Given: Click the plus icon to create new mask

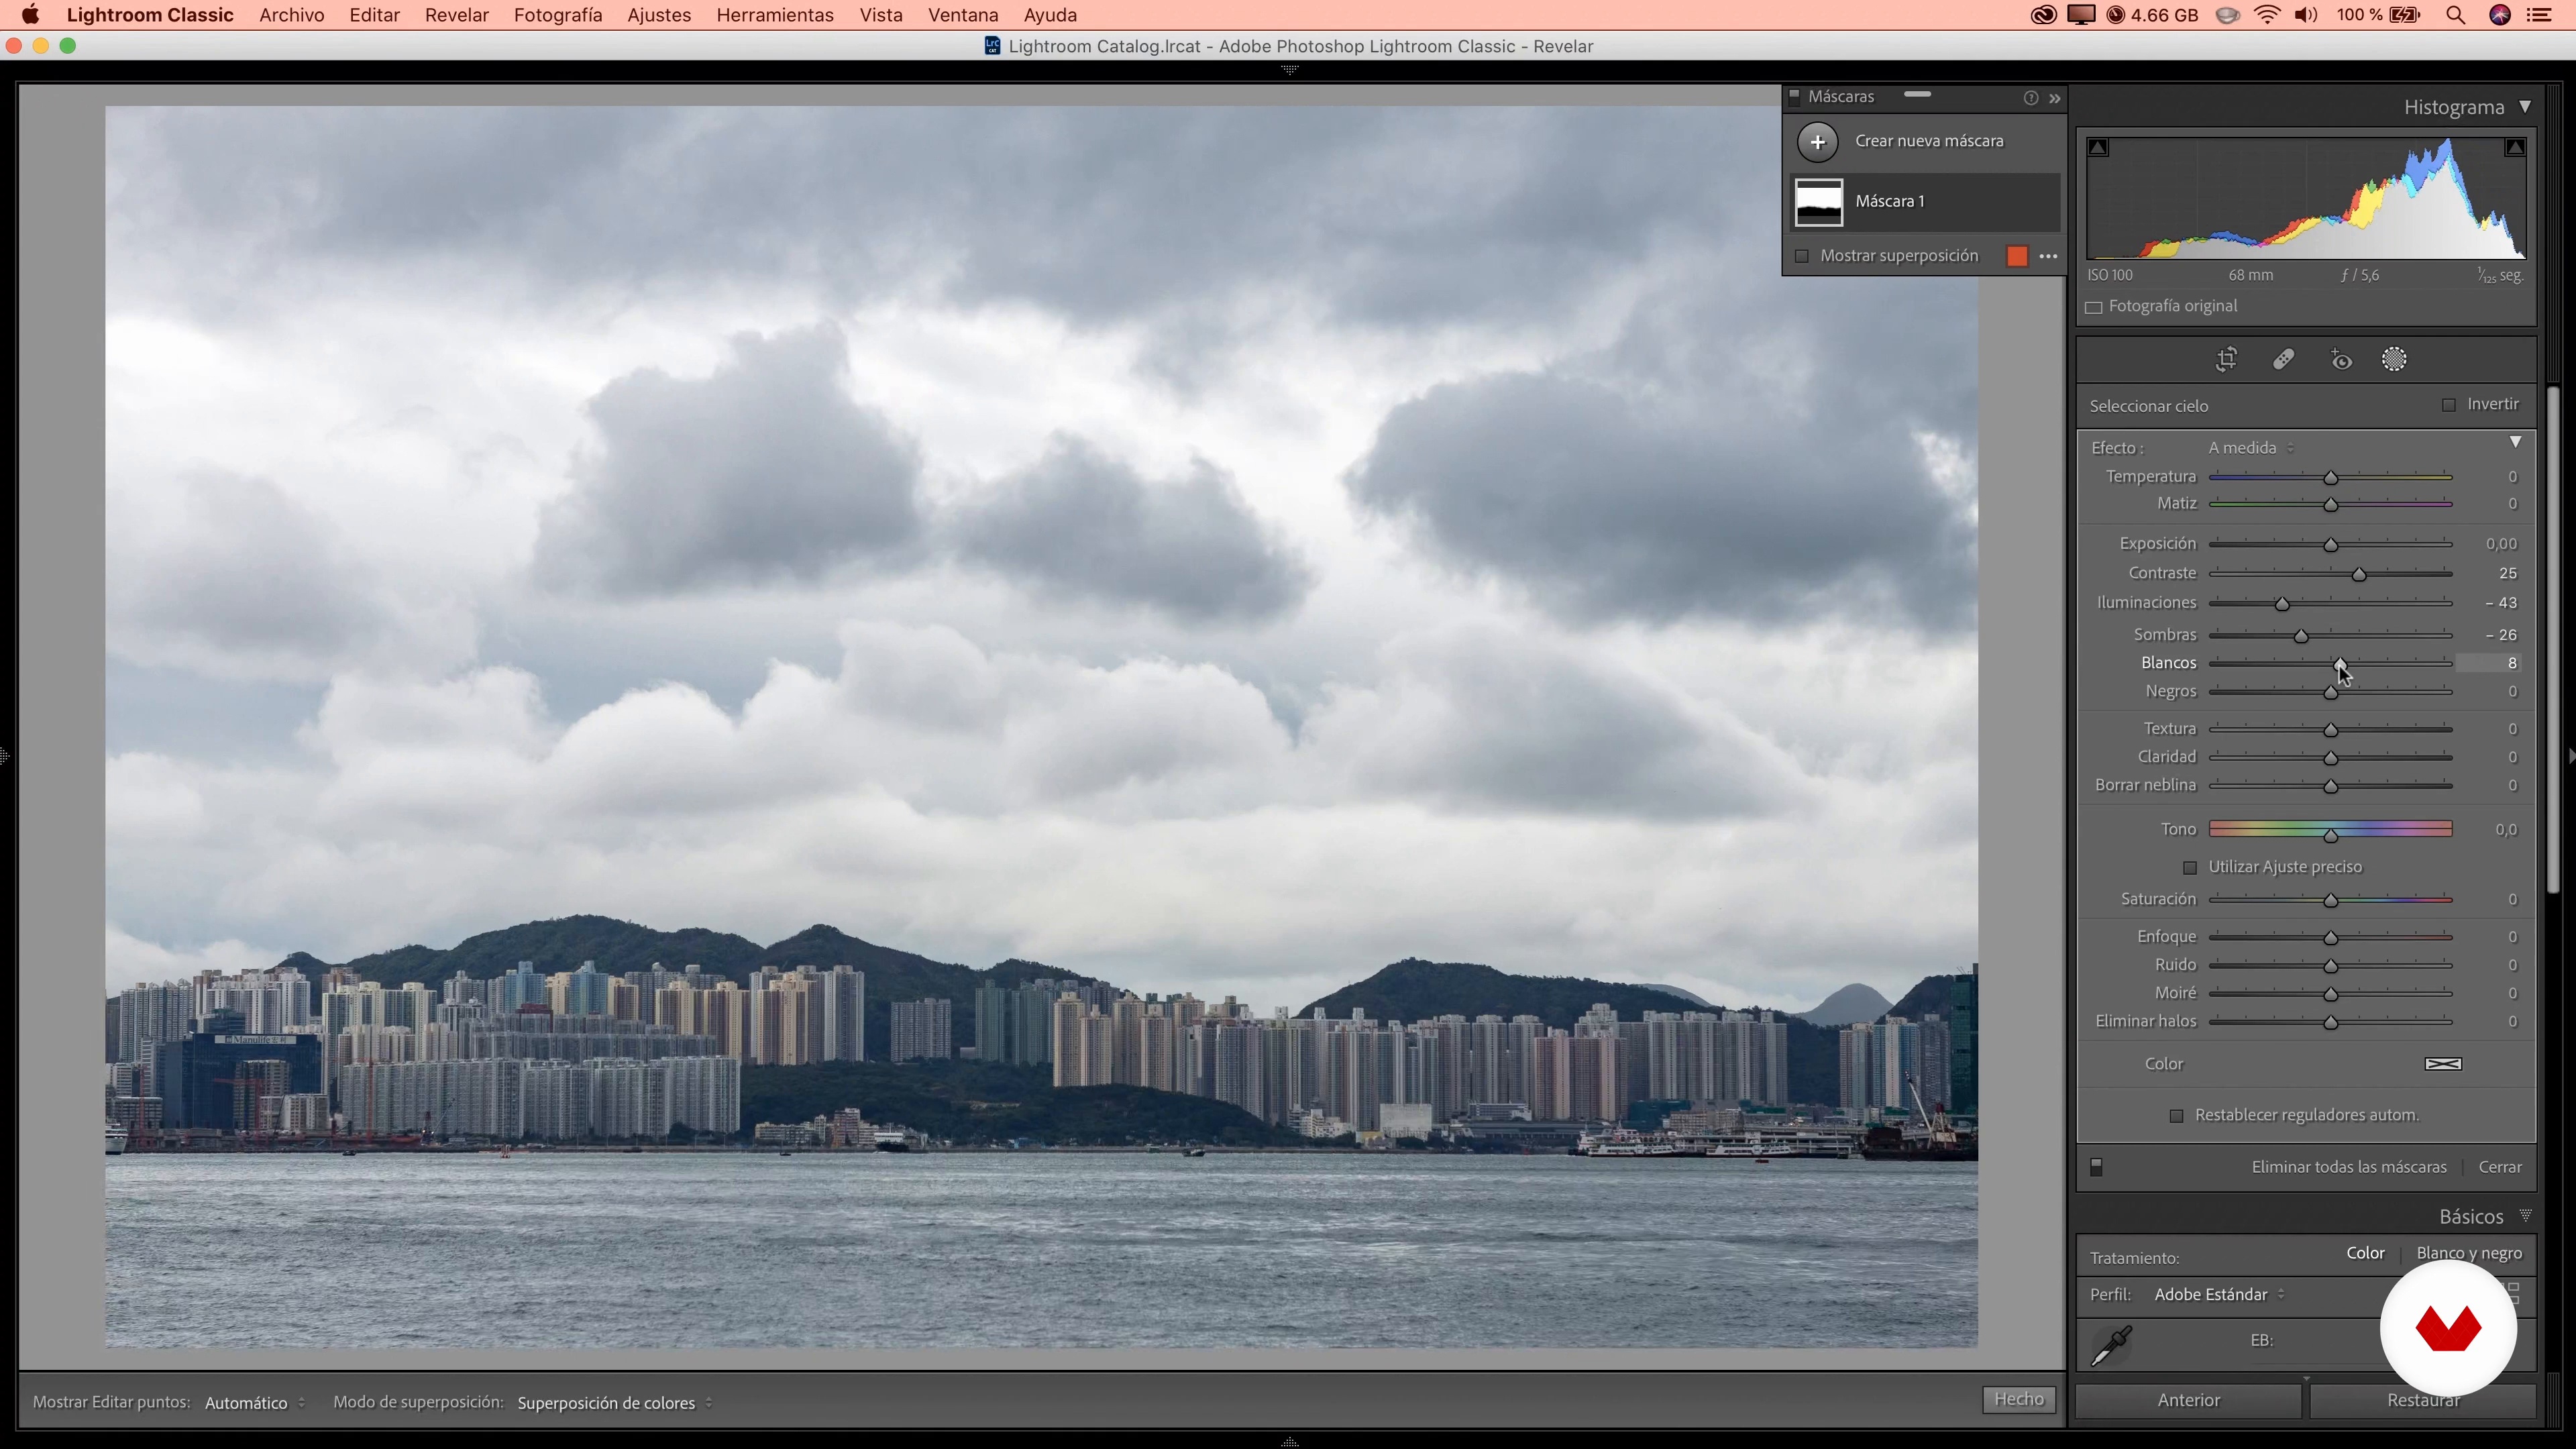Looking at the screenshot, I should pyautogui.click(x=1817, y=142).
